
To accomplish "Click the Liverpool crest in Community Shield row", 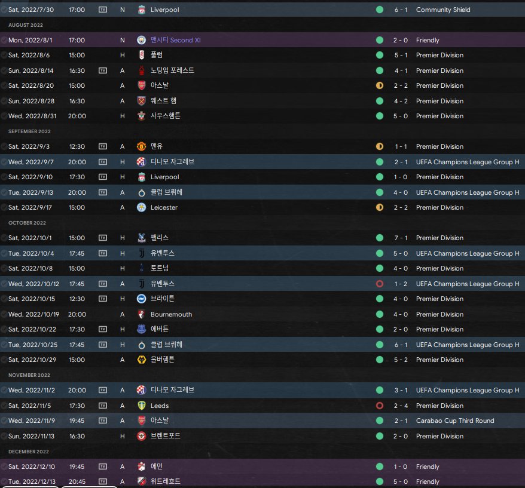I will coord(141,10).
